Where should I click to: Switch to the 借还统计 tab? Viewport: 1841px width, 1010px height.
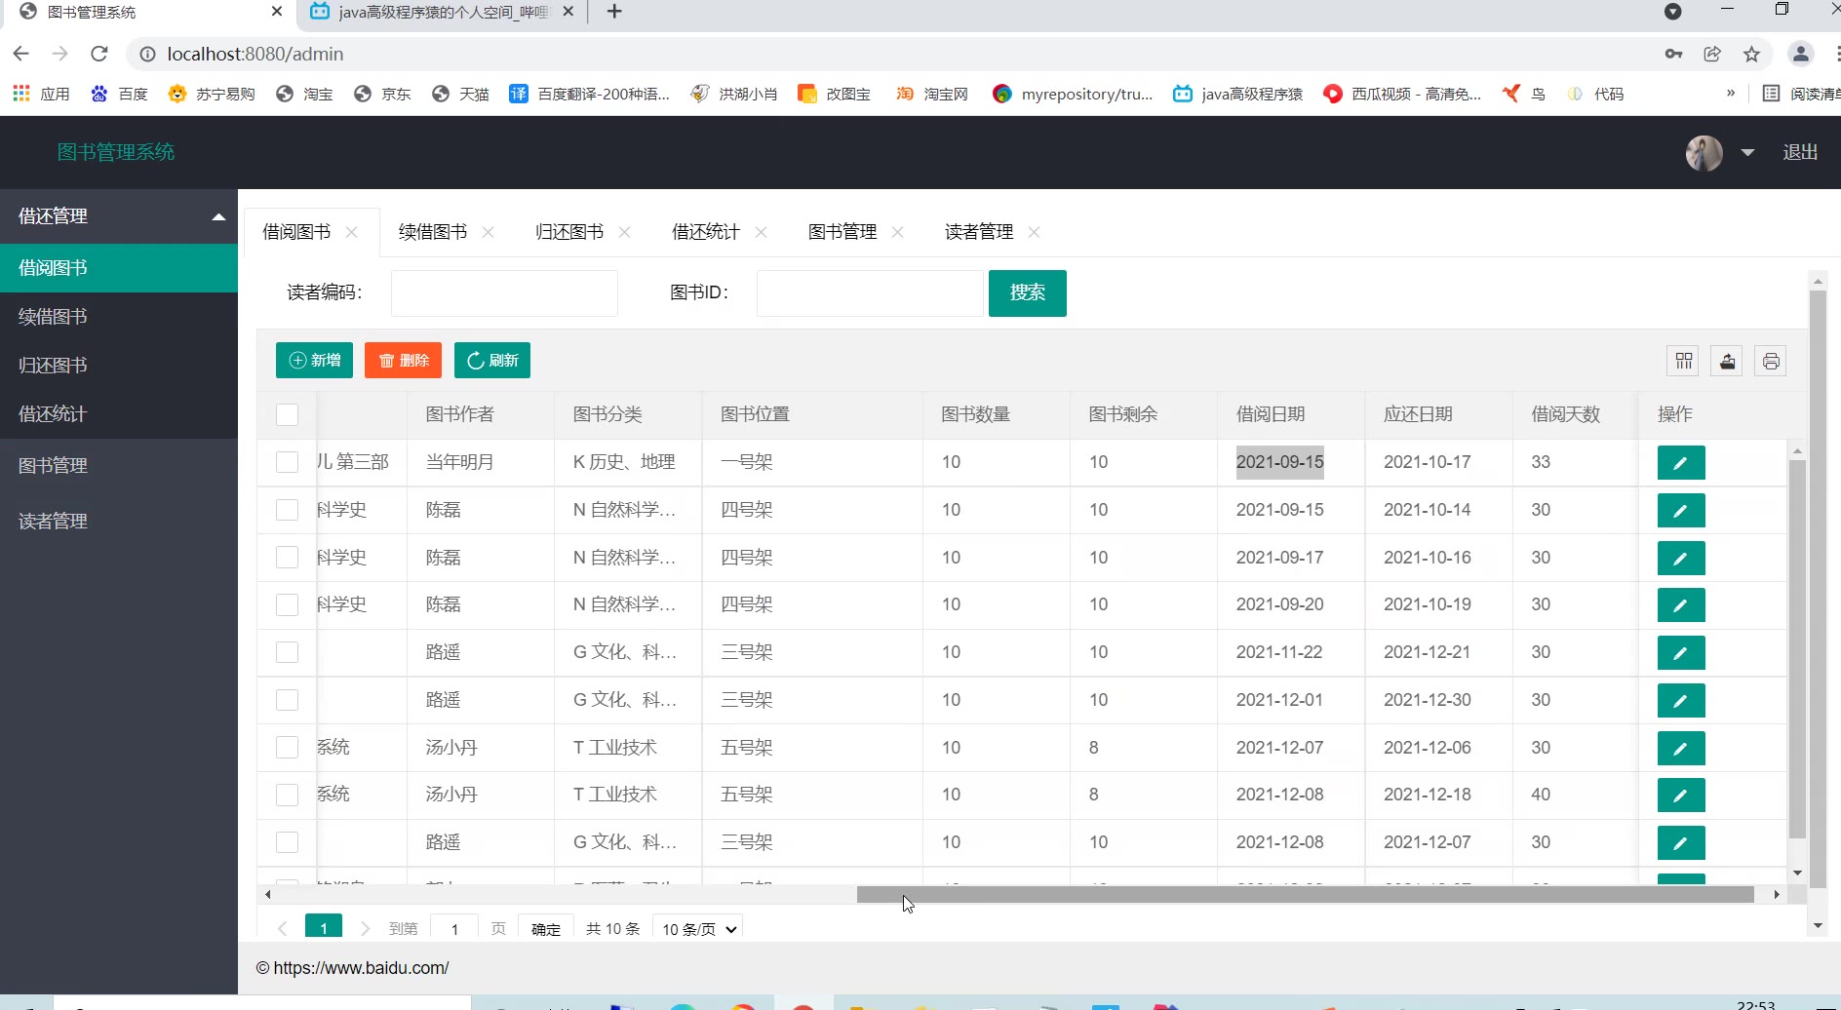pyautogui.click(x=705, y=232)
